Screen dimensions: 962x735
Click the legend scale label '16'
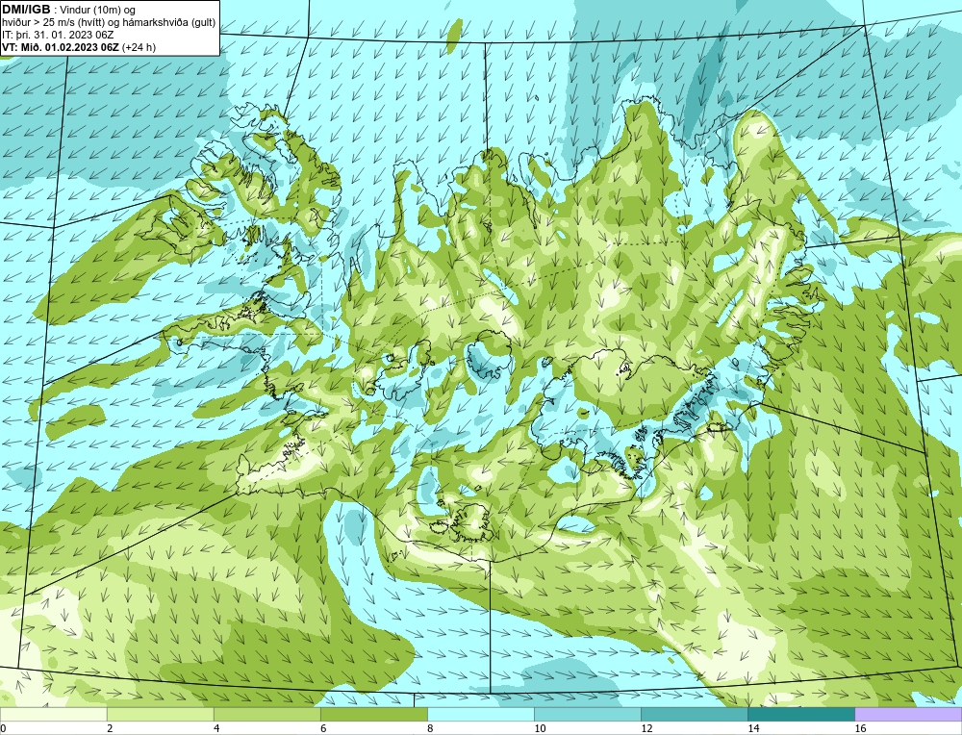pyautogui.click(x=860, y=728)
